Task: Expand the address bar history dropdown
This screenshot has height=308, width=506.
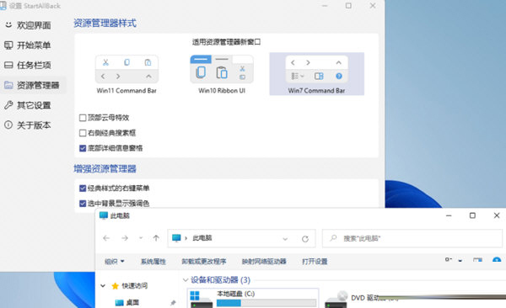Action: [x=285, y=239]
